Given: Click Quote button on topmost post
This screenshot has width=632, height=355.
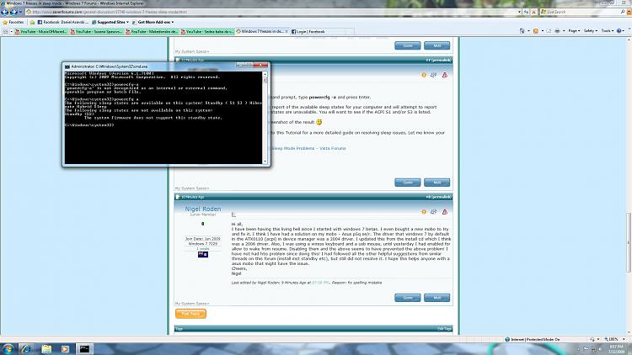Looking at the screenshot, I should [408, 45].
